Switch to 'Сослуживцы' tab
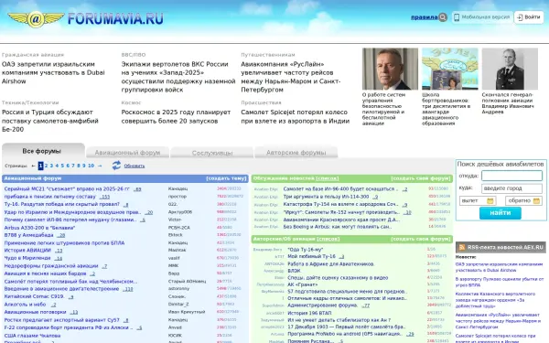The height and width of the screenshot is (343, 549). 212,153
